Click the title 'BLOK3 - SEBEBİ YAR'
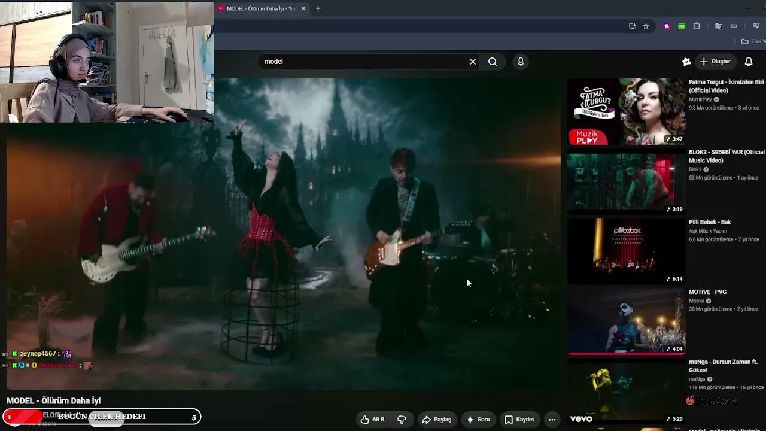766x431 pixels. (x=727, y=156)
